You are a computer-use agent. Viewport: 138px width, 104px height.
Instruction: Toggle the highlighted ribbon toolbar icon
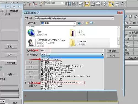tap(87, 4)
